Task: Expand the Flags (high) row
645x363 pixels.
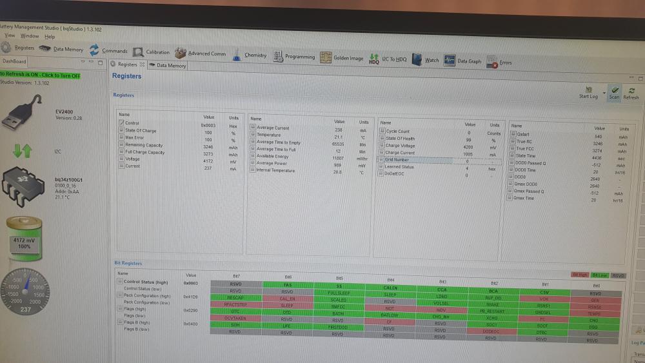Action: [x=120, y=308]
